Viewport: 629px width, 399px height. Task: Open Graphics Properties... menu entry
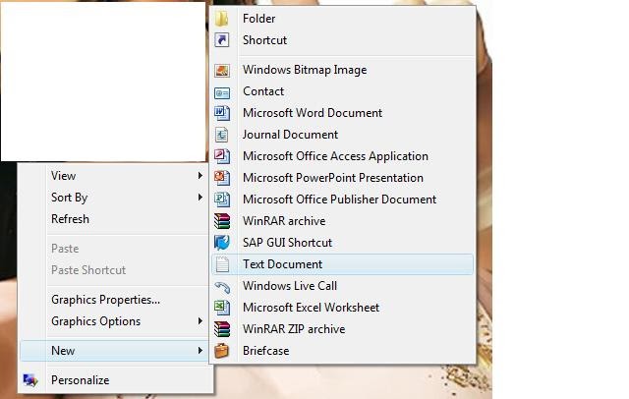(x=105, y=300)
